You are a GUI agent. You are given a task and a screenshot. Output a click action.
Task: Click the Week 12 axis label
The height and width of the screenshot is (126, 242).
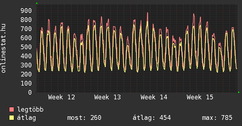[x=61, y=97]
